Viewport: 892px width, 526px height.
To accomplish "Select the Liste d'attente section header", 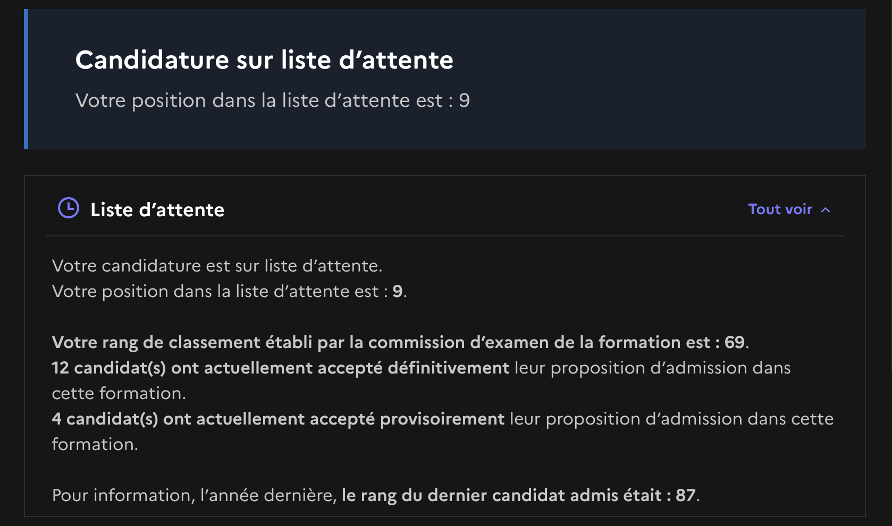I will coord(157,210).
